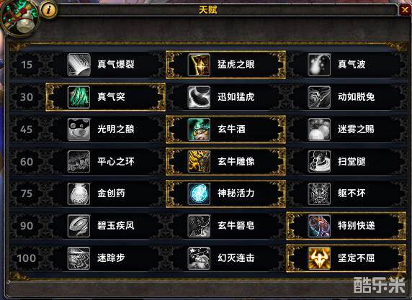Select the 玄牛磐皂 talent icon
This screenshot has height=300, width=412.
coord(199,226)
